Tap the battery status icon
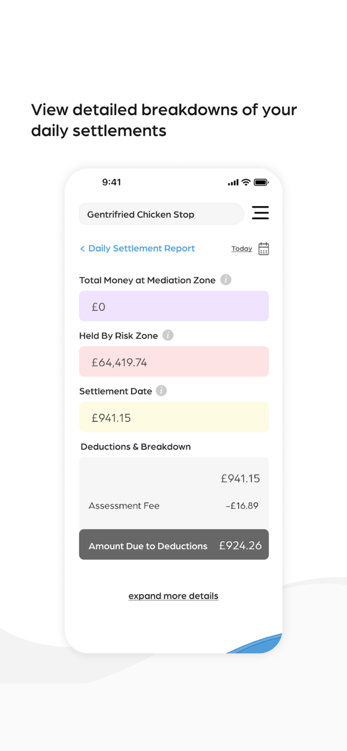The height and width of the screenshot is (751, 347). [261, 182]
